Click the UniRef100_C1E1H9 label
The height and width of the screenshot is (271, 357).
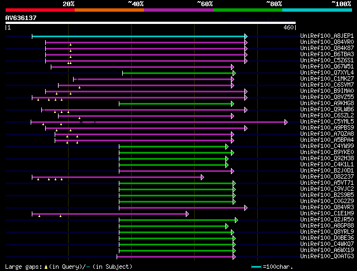point(327,214)
